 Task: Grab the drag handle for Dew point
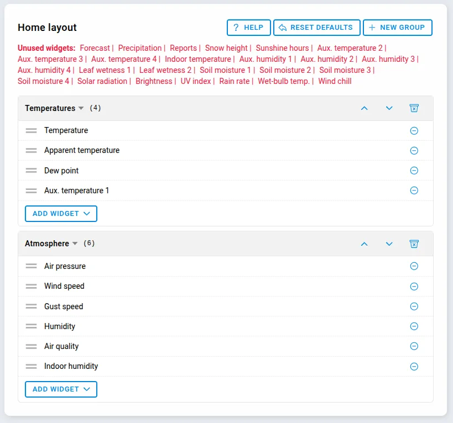click(31, 171)
